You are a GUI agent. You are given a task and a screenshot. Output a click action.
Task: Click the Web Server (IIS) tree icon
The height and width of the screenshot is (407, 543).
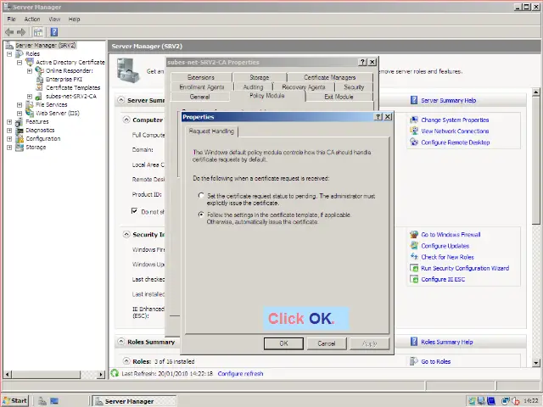(x=30, y=113)
